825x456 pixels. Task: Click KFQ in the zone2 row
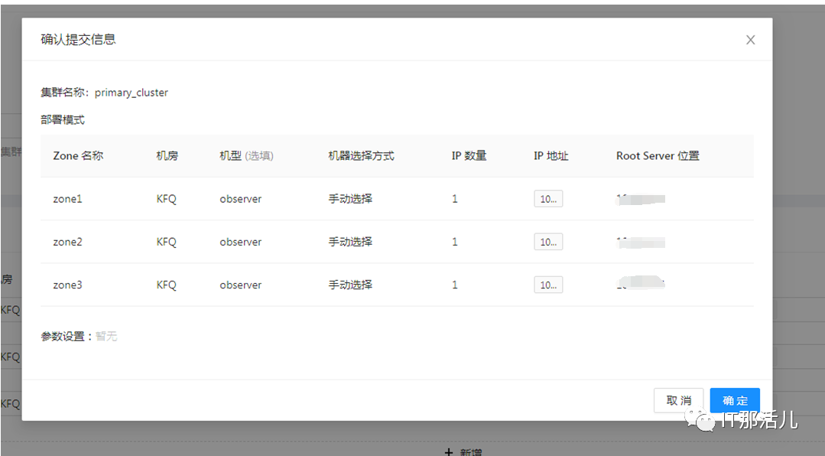pyautogui.click(x=166, y=242)
